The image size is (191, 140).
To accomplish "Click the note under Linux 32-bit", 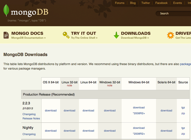I will coord(69,85).
